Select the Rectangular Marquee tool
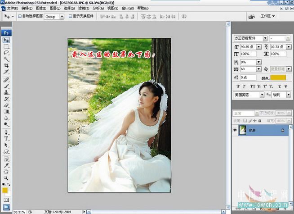Screen dimensions: 294x214 coord(6,46)
